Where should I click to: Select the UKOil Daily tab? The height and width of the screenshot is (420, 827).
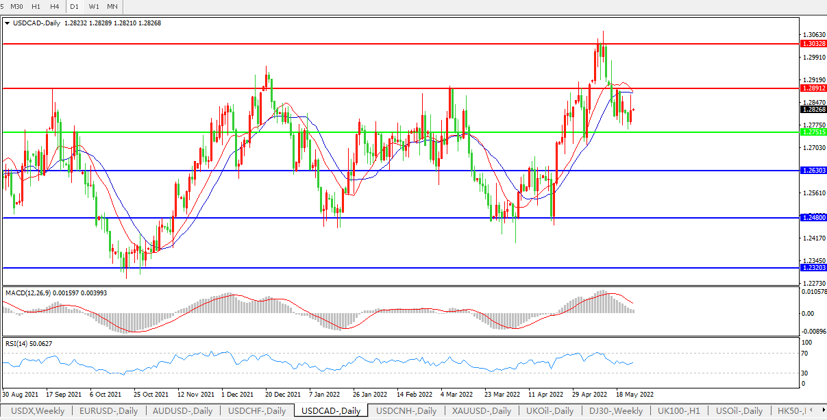click(549, 410)
